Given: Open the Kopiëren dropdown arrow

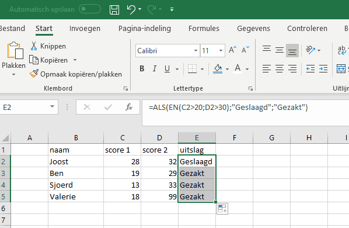Looking at the screenshot, I should click(75, 60).
